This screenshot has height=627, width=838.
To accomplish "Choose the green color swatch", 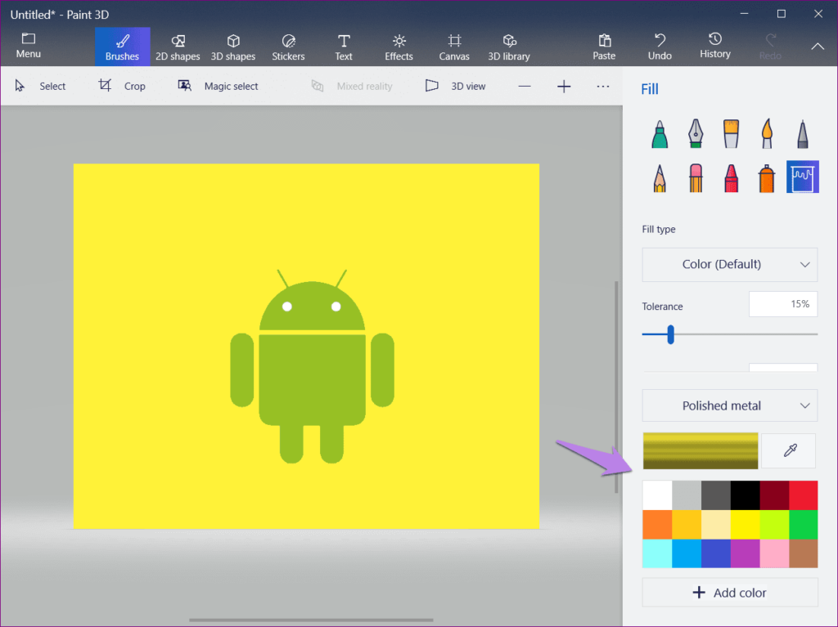I will tap(804, 525).
